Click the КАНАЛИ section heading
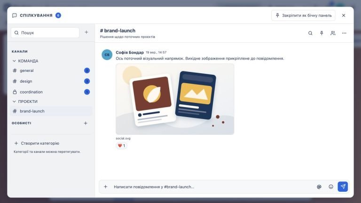 point(20,52)
